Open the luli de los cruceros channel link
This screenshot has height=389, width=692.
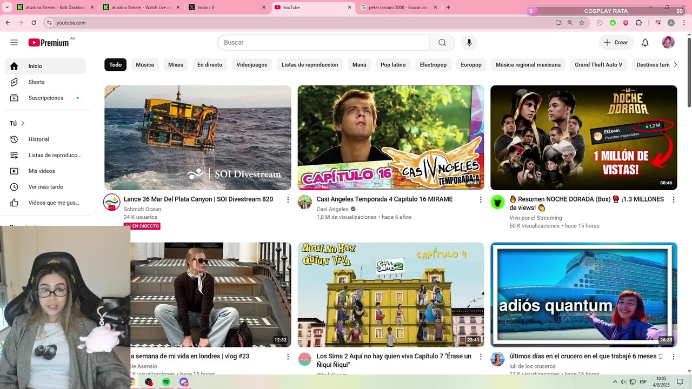click(x=533, y=366)
